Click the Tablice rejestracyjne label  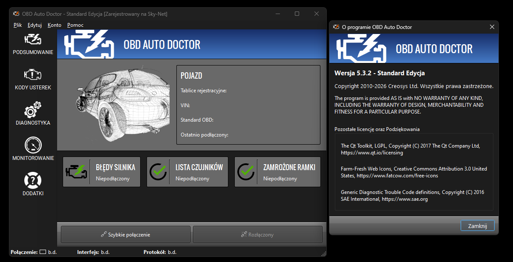(x=204, y=91)
